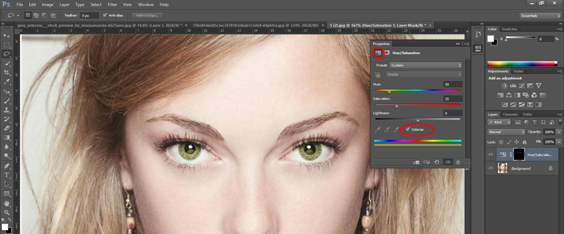564x234 pixels.
Task: Open the Filter menu
Action: pyautogui.click(x=112, y=4)
